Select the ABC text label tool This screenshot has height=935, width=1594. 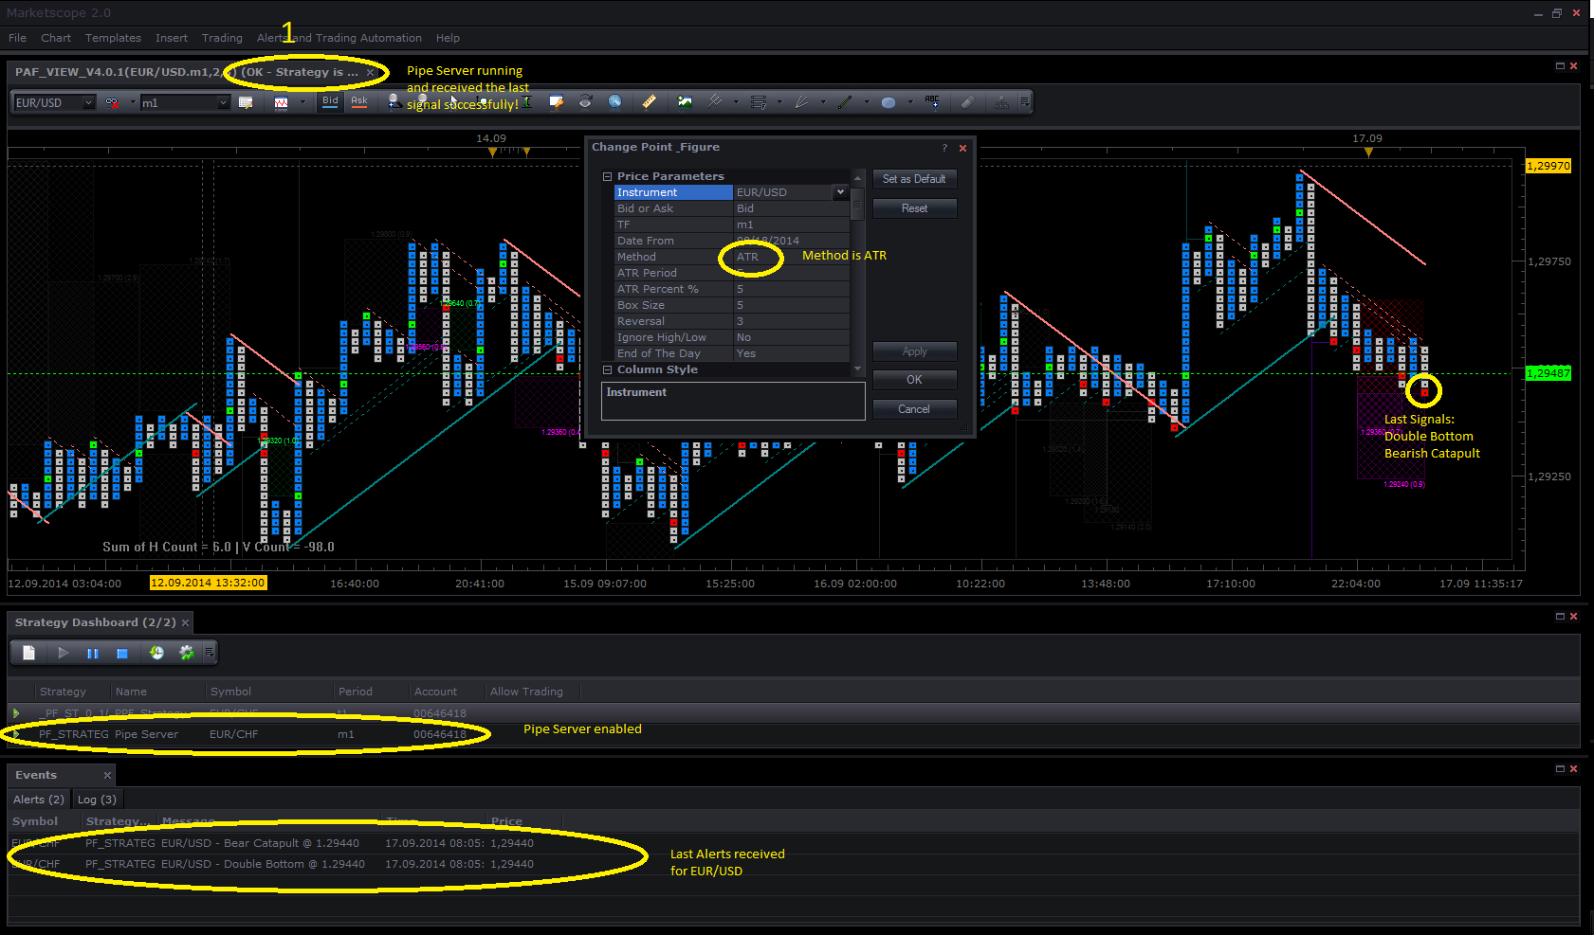[x=932, y=102]
